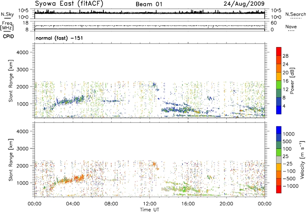Click the 18 tick of frequency axis
The height and width of the screenshot is (212, 306).
click(x=26, y=23)
